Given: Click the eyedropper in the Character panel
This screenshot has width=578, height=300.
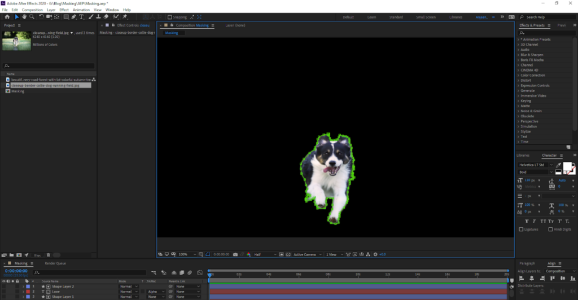Looking at the screenshot, I should [559, 165].
